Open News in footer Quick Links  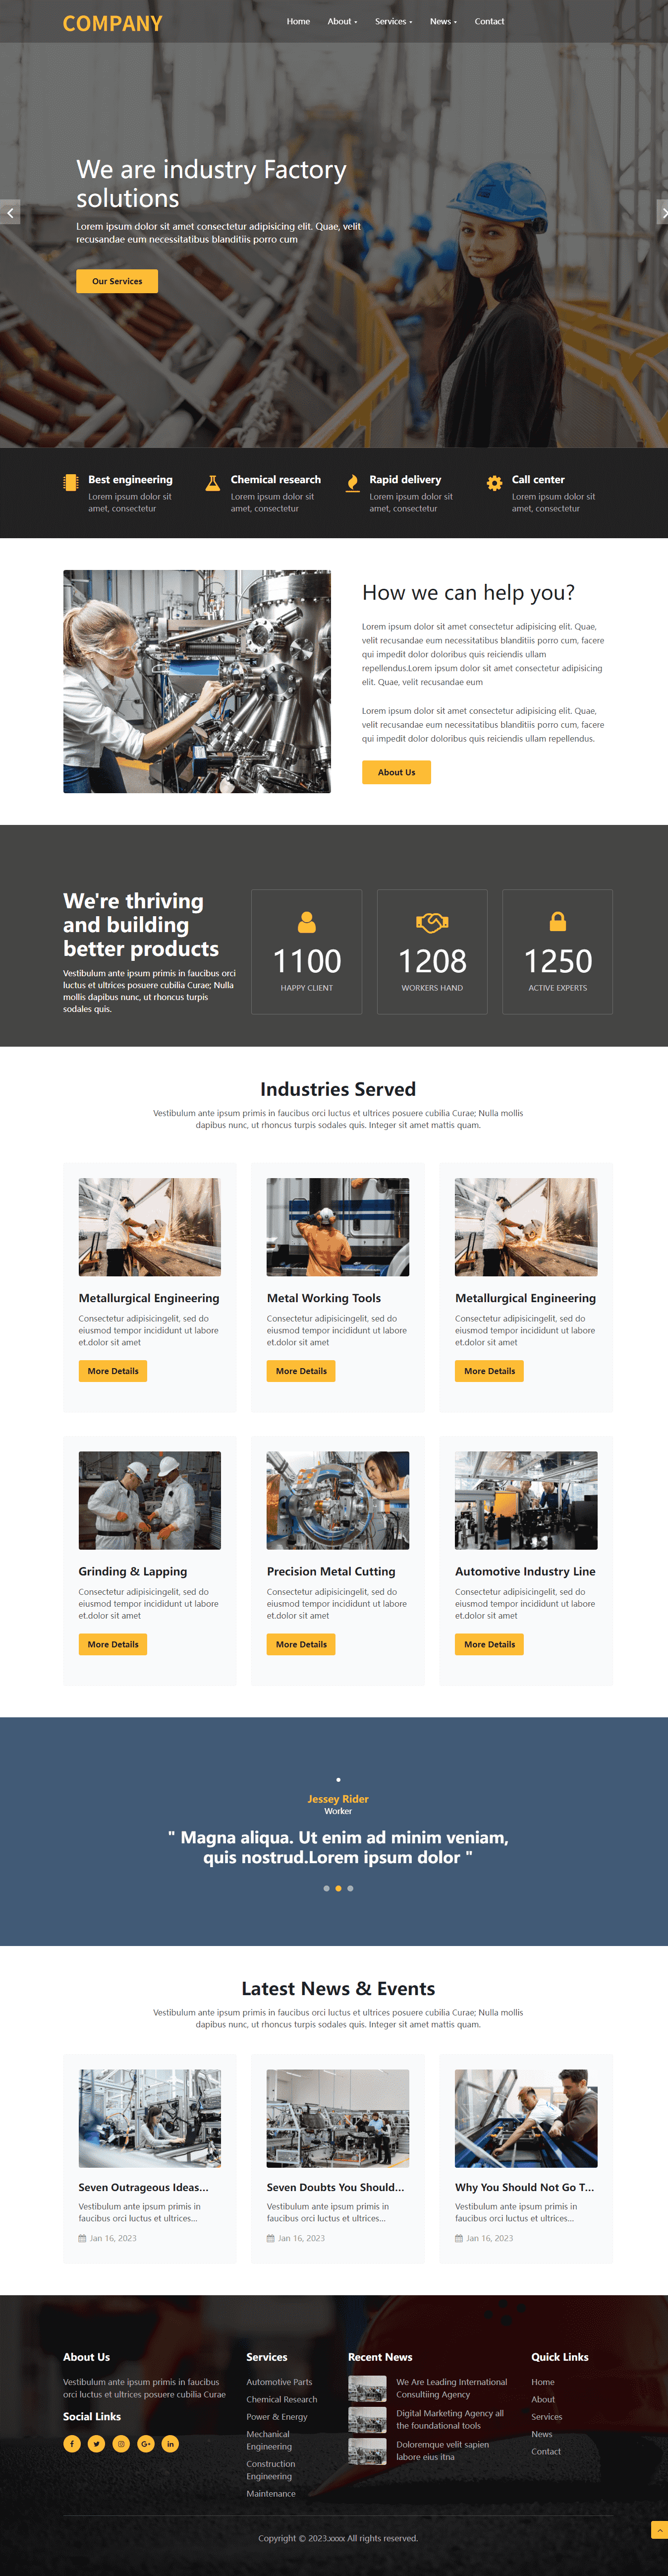[x=541, y=2434]
